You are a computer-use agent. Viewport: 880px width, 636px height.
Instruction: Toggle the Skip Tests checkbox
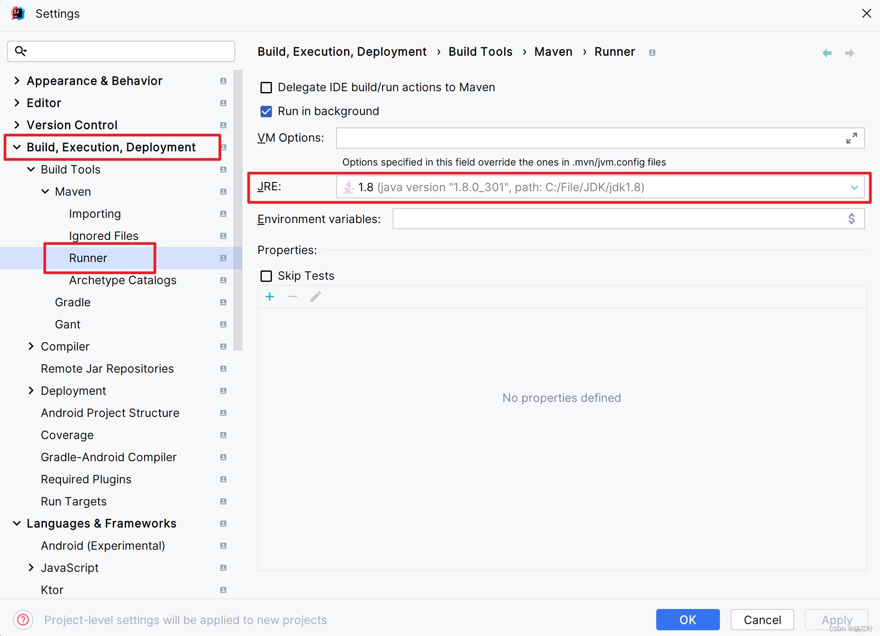tap(266, 276)
